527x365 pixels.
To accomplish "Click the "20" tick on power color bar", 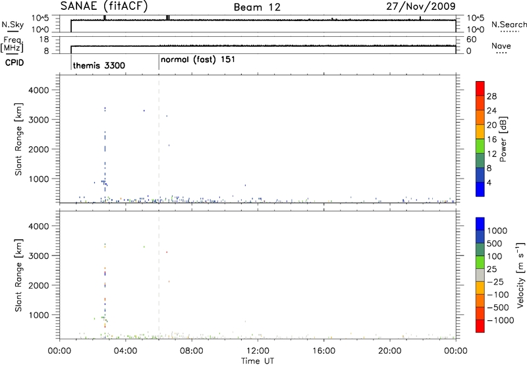I will pyautogui.click(x=491, y=125).
